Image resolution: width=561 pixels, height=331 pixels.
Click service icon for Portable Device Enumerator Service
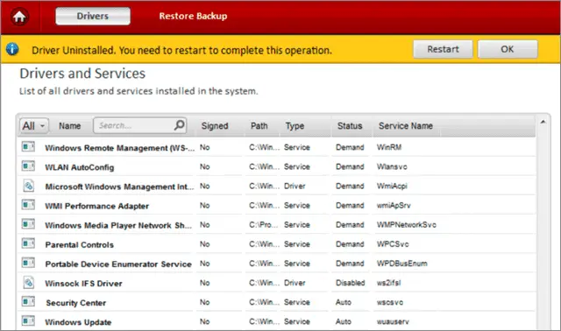coord(28,263)
